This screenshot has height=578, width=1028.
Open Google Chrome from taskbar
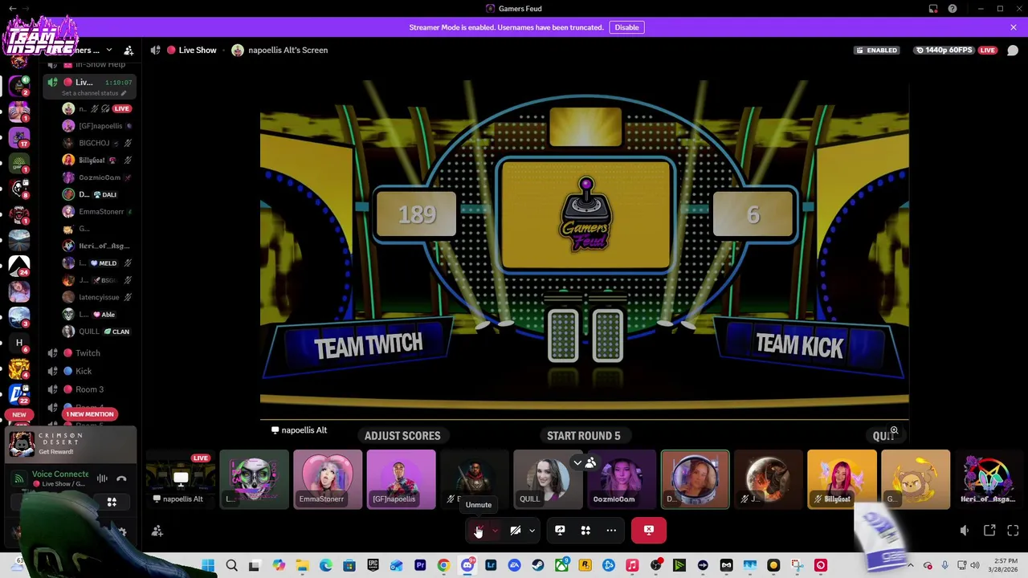coord(443,566)
